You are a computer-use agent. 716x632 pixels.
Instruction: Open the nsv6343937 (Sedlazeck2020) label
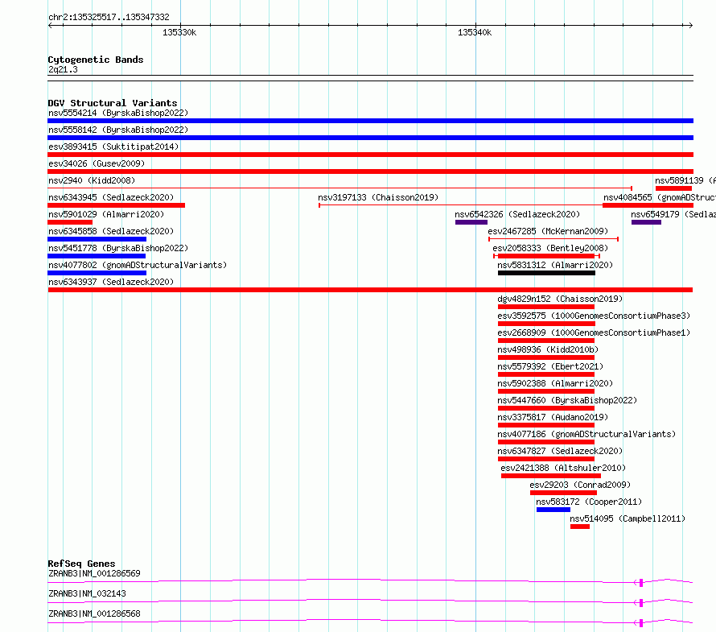point(111,282)
